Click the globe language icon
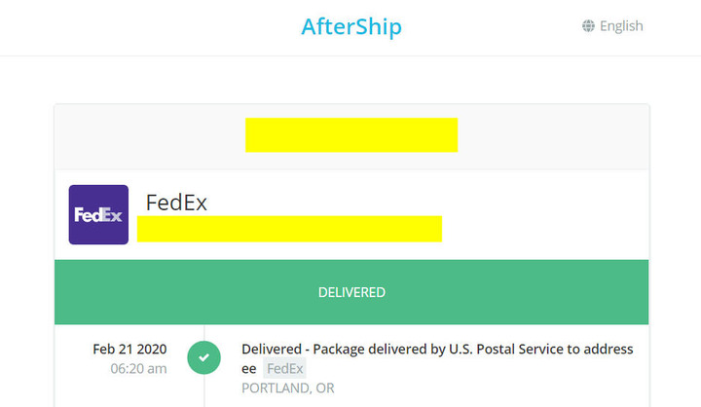701x407 pixels. [x=588, y=26]
